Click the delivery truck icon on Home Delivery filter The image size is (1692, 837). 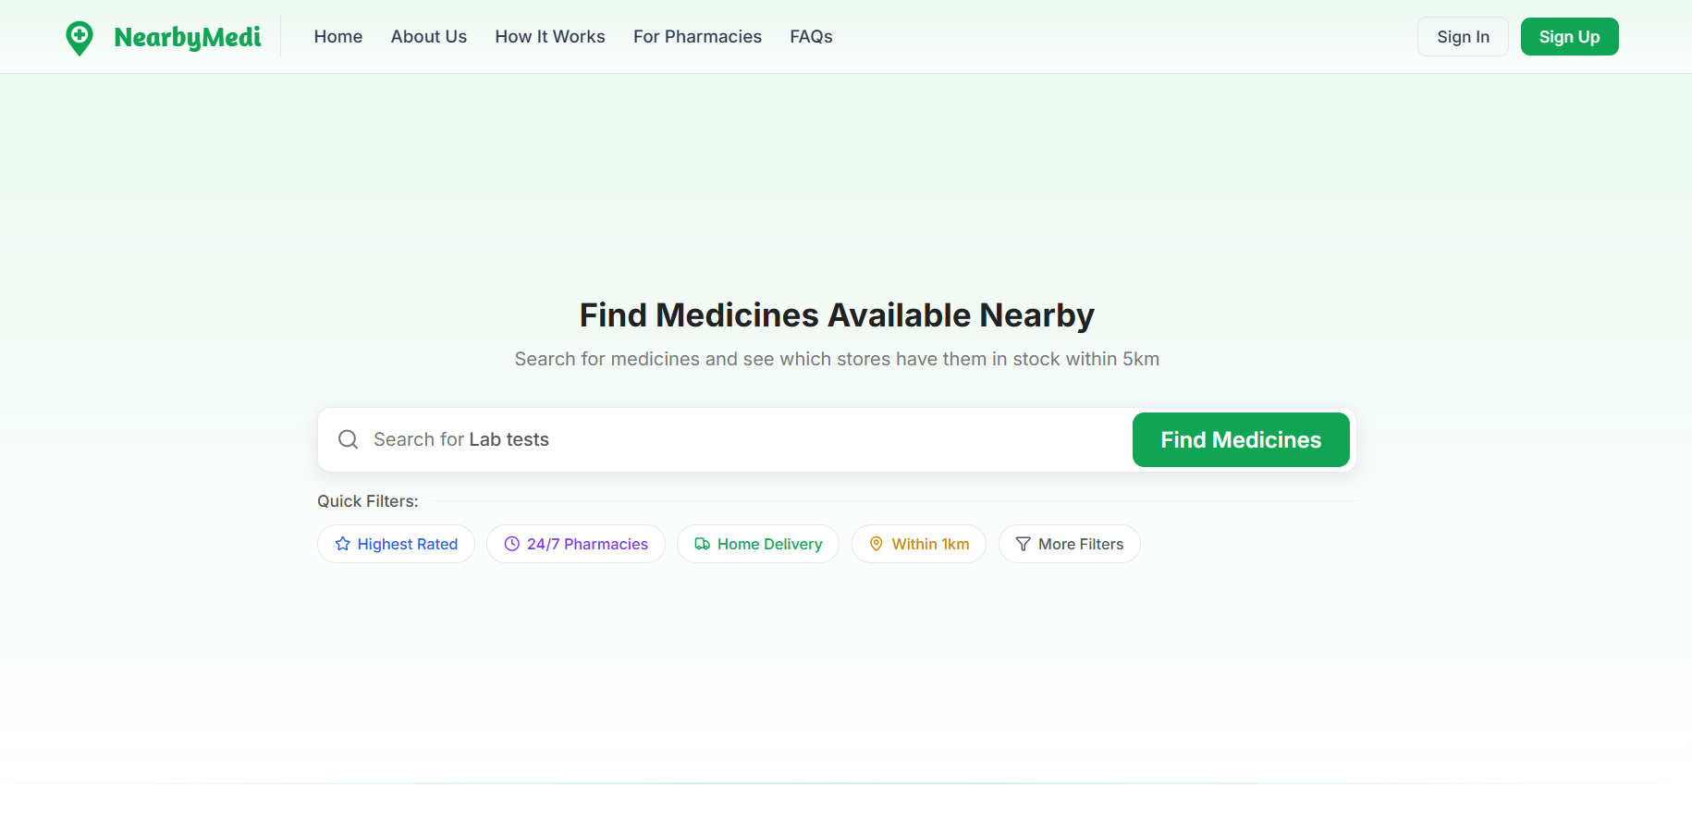[x=702, y=544]
